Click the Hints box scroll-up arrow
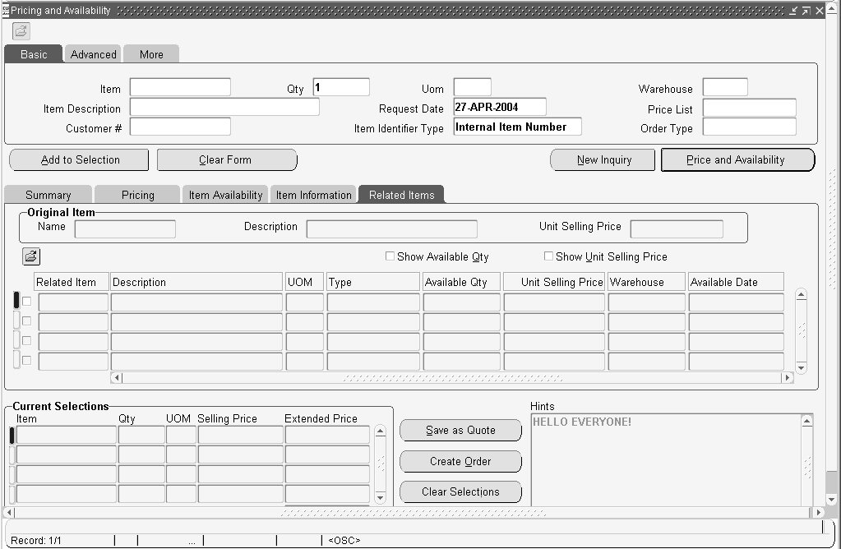Image resolution: width=841 pixels, height=549 pixels. [806, 422]
